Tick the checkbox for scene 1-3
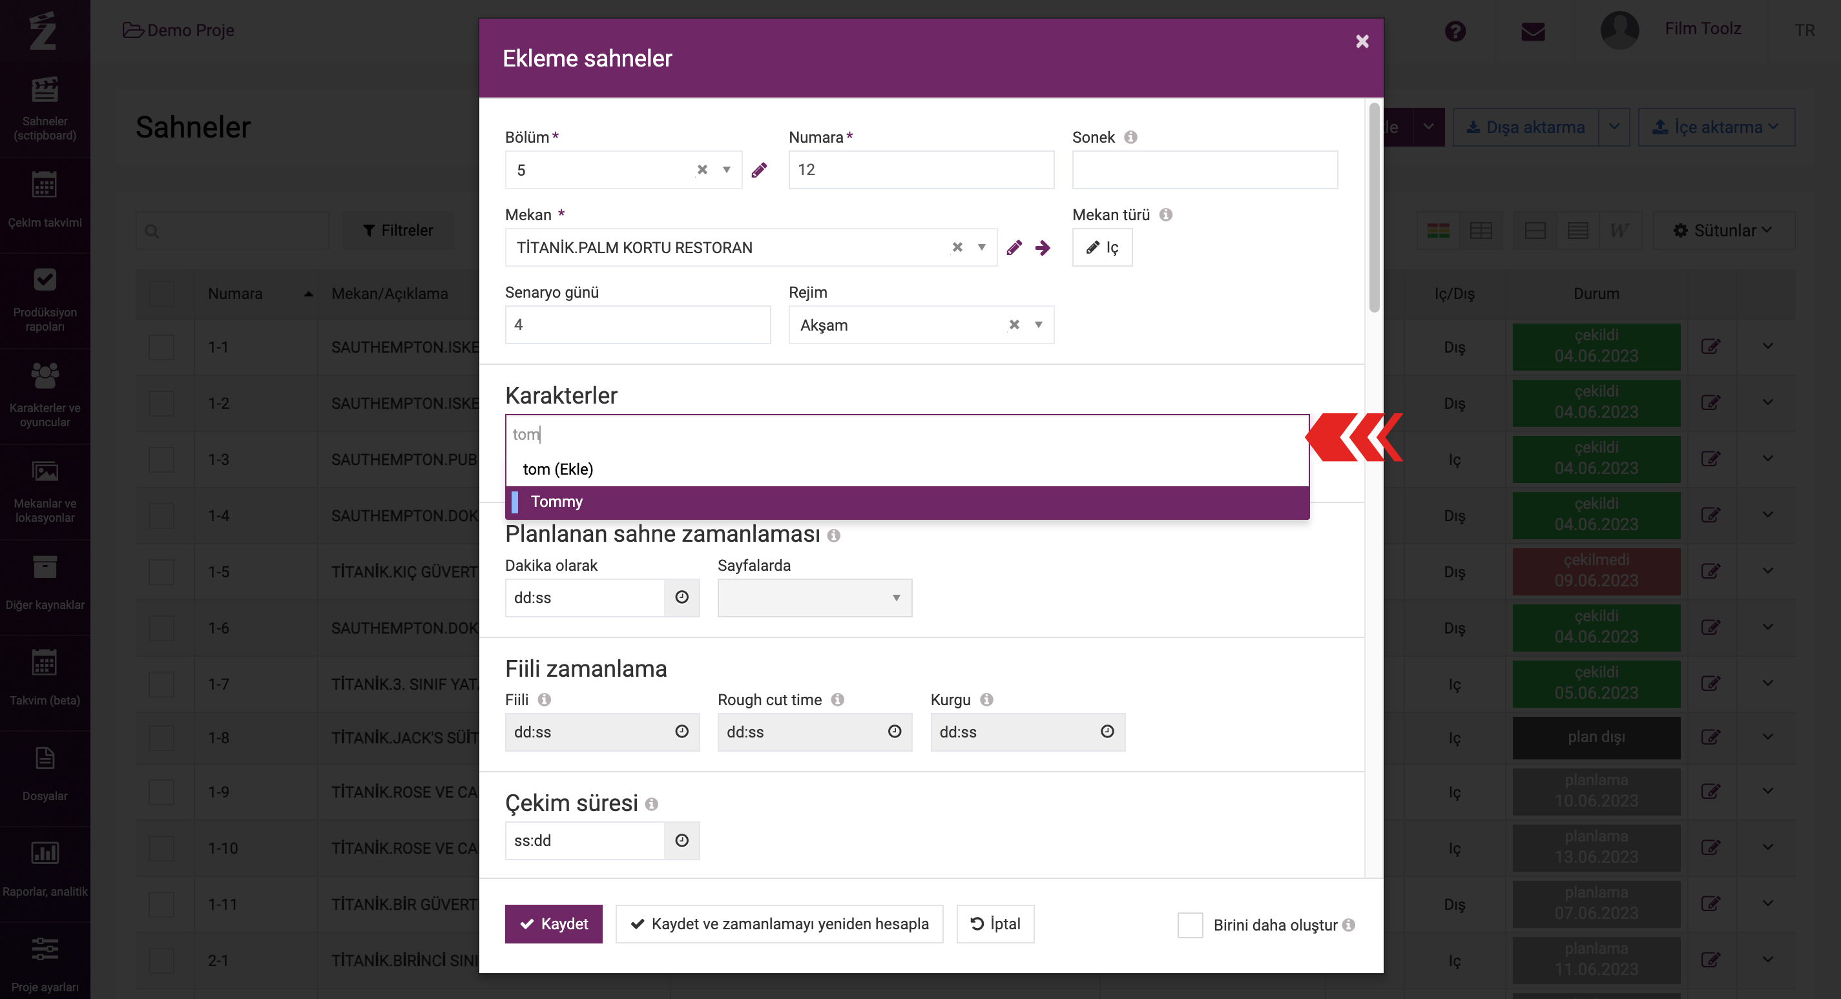Image resolution: width=1841 pixels, height=999 pixels. [x=161, y=460]
